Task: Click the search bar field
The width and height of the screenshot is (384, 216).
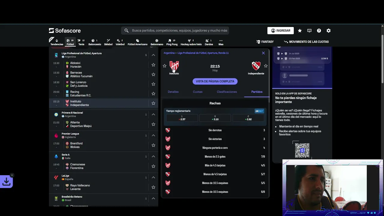Action: tap(175, 31)
